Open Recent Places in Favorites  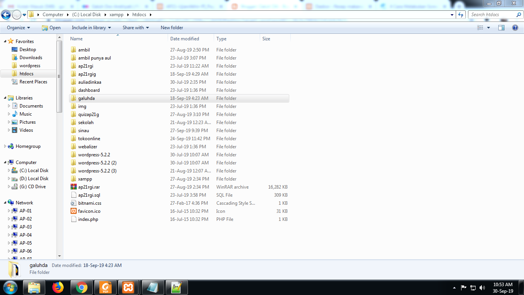click(x=33, y=82)
